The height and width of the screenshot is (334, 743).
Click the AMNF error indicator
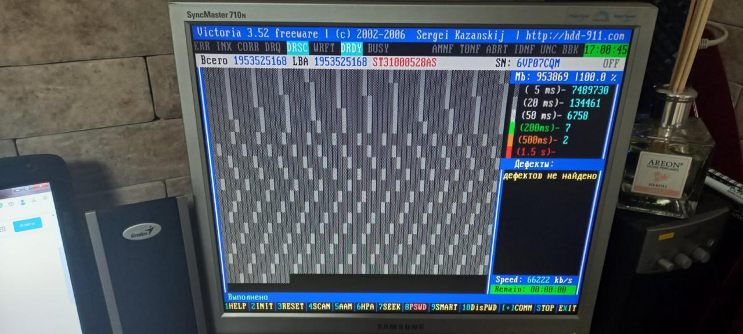tap(443, 49)
